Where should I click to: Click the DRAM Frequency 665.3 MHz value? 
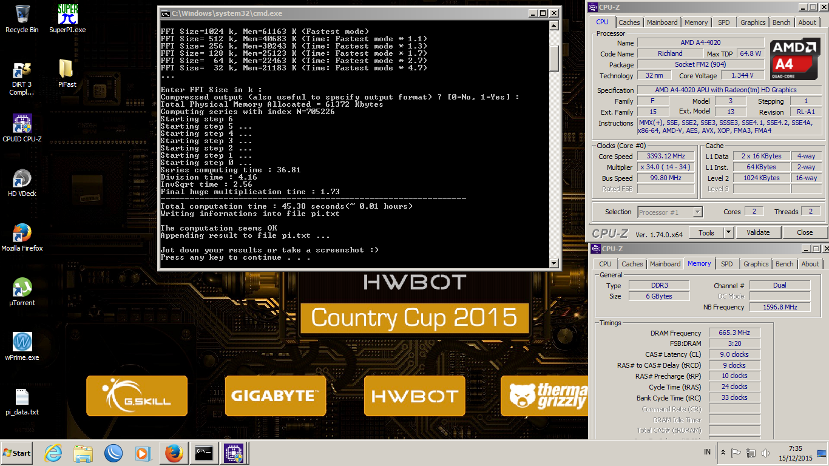(734, 333)
